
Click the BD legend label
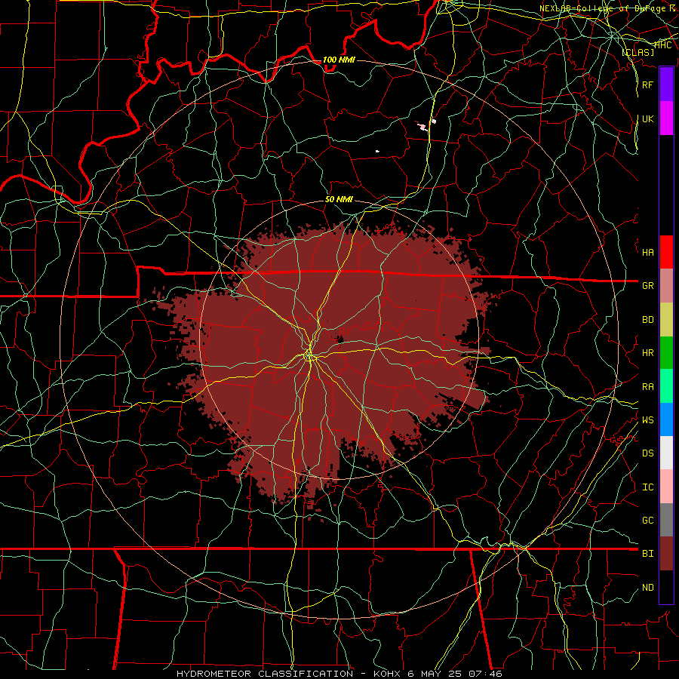pos(647,319)
